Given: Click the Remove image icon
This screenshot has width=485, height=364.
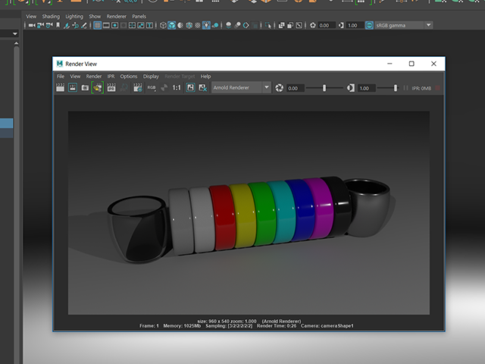Looking at the screenshot, I should click(x=202, y=88).
